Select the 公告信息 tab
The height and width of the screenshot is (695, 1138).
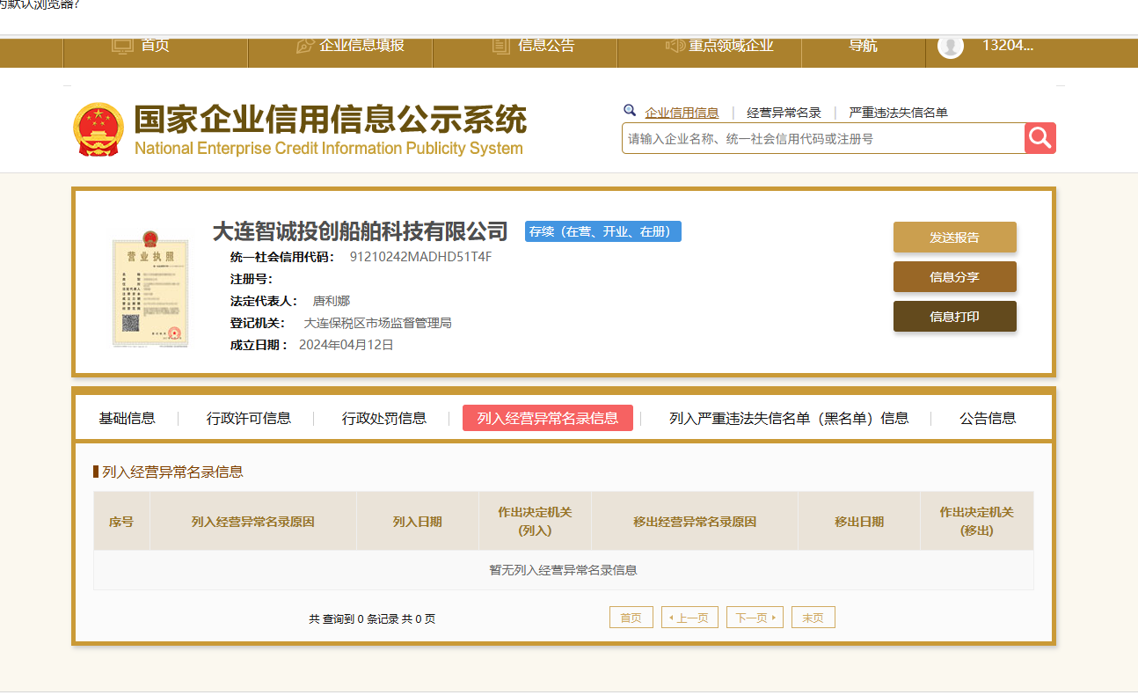987,419
